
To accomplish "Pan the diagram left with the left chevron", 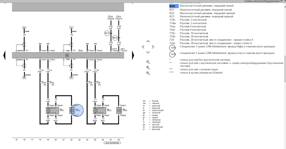I will point(143,47).
